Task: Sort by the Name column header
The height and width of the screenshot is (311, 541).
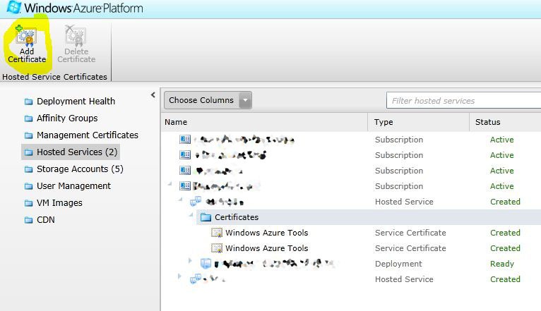Action: tap(264, 122)
